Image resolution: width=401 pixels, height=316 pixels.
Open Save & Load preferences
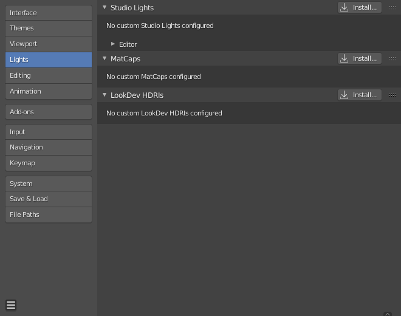click(x=49, y=199)
